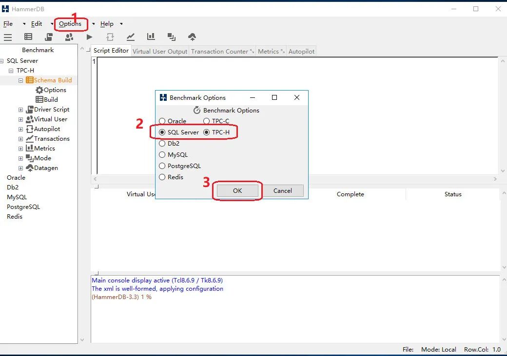Click the Metrics bar chart icon in tree

pyautogui.click(x=30, y=148)
